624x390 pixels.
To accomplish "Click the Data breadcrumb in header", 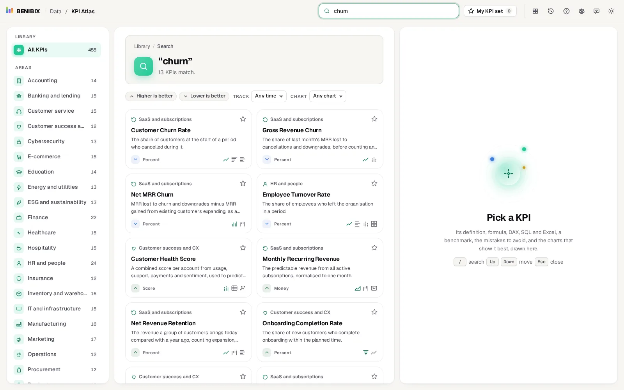I will 56,11.
